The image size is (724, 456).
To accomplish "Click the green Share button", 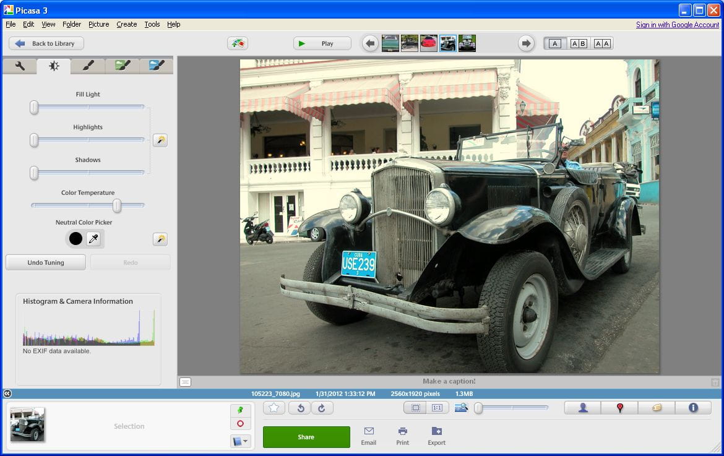I will (306, 437).
